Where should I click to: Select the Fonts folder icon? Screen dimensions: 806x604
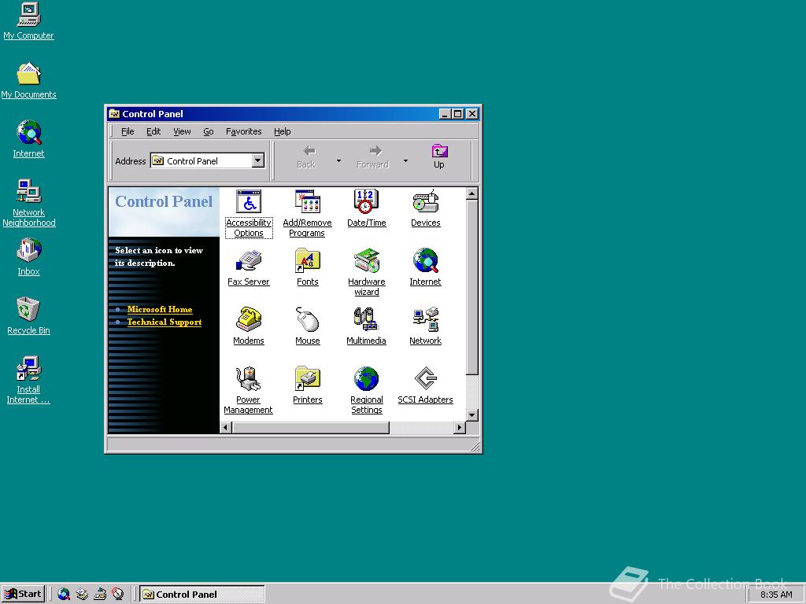[x=307, y=262]
